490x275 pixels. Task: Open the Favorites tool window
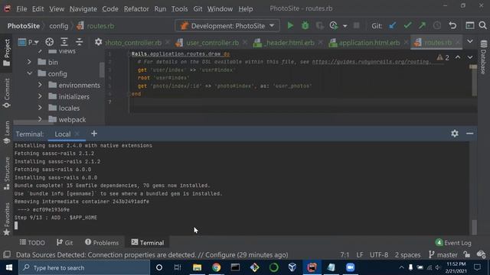pyautogui.click(x=7, y=219)
